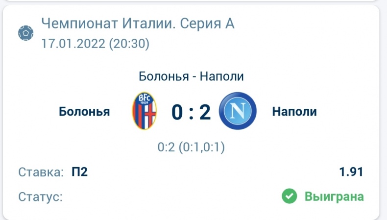This screenshot has width=387, height=220.
Task: Click the Ставка label
Action: [x=41, y=172]
